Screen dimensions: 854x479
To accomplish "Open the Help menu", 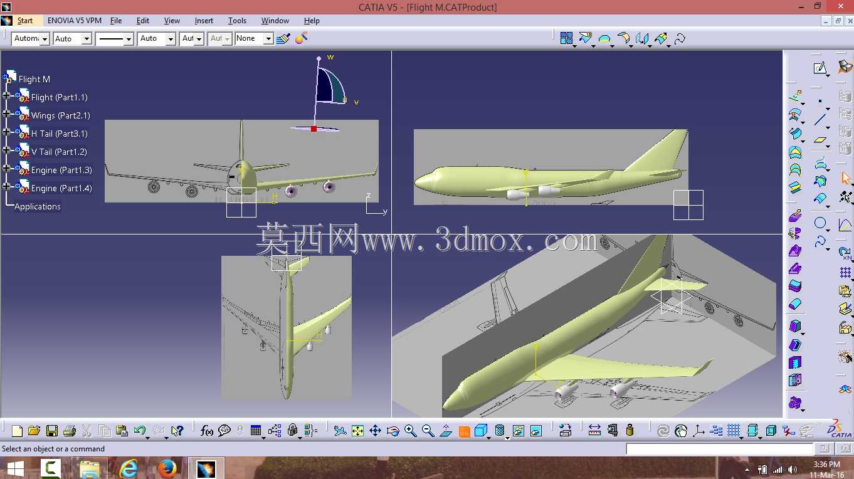I will click(x=312, y=21).
